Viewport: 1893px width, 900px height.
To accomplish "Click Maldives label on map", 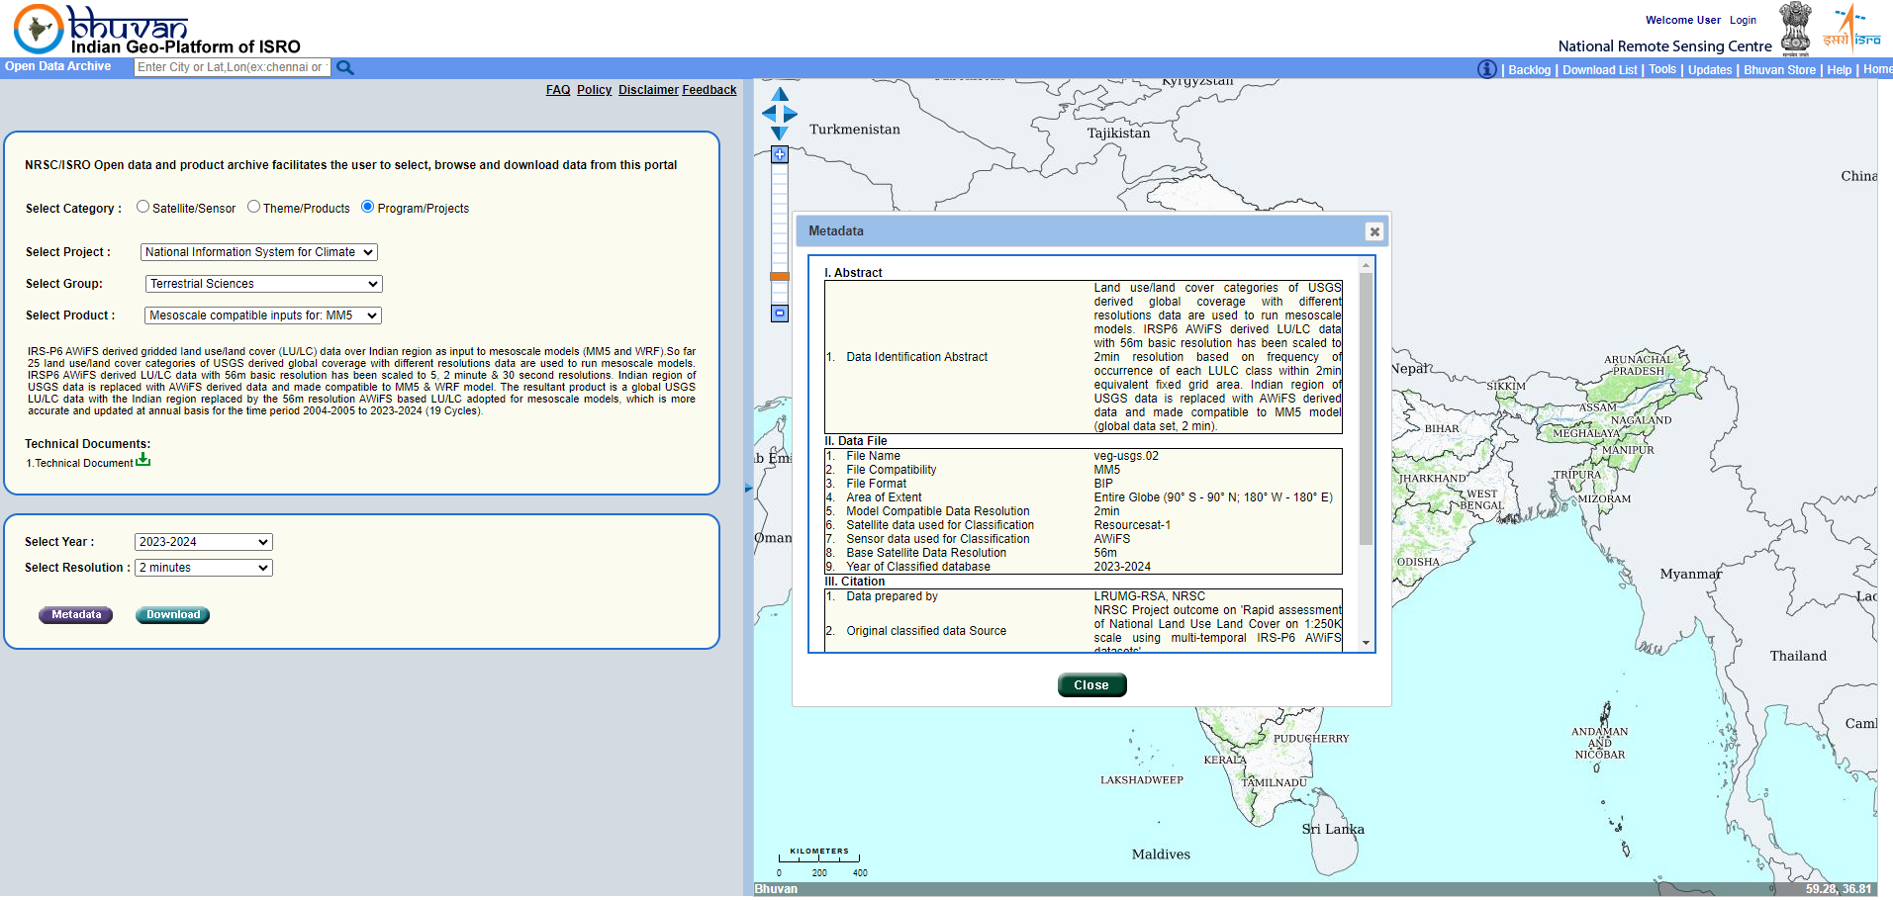I will tap(1161, 855).
